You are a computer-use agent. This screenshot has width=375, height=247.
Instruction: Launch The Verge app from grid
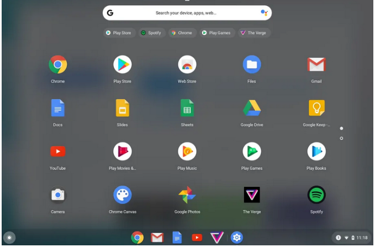(x=252, y=195)
